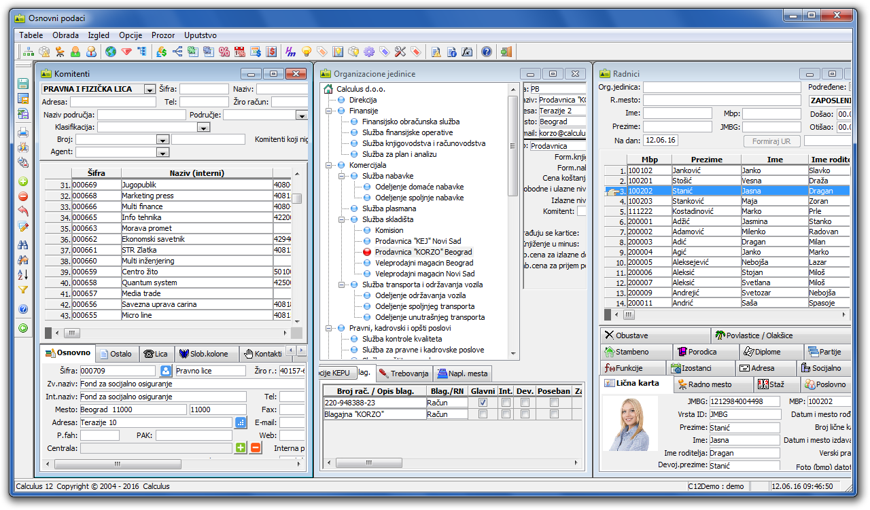Click the globe icon in the main toolbar

pyautogui.click(x=110, y=52)
